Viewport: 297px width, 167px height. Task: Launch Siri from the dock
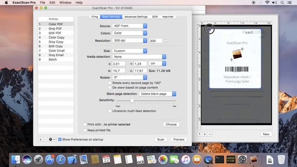[27, 160]
